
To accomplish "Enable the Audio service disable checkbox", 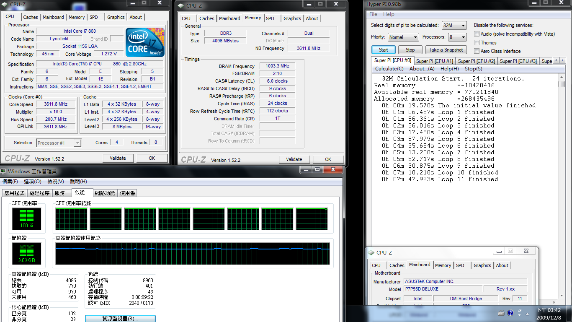I will 477,34.
